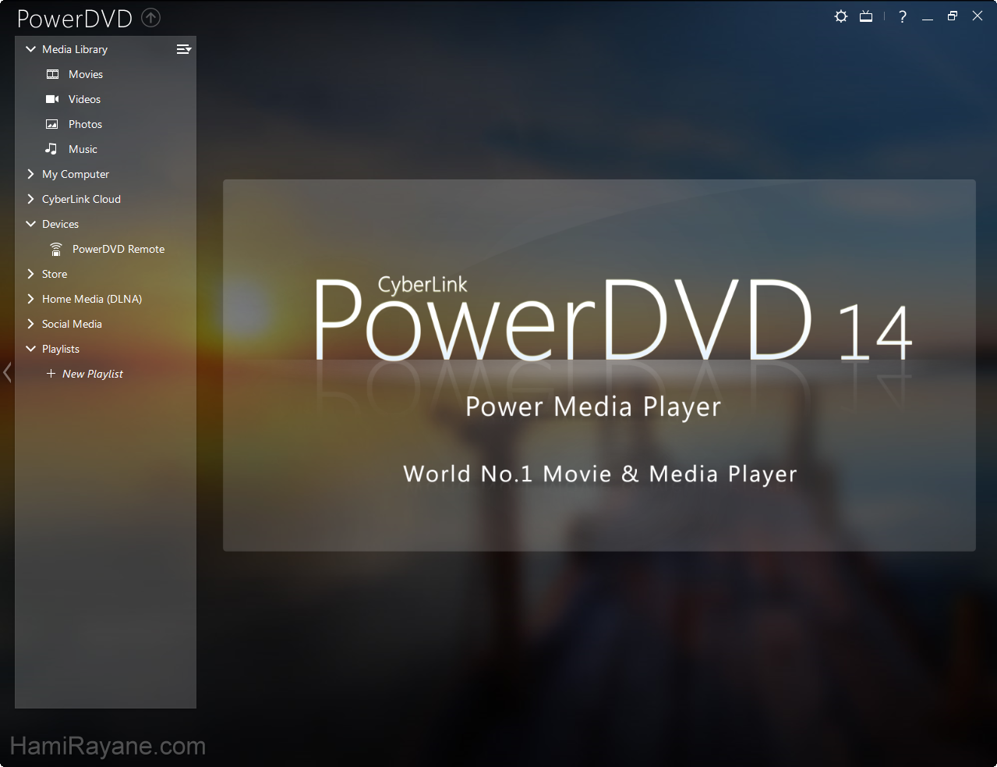
Task: Click the Music note icon
Action: (x=51, y=149)
